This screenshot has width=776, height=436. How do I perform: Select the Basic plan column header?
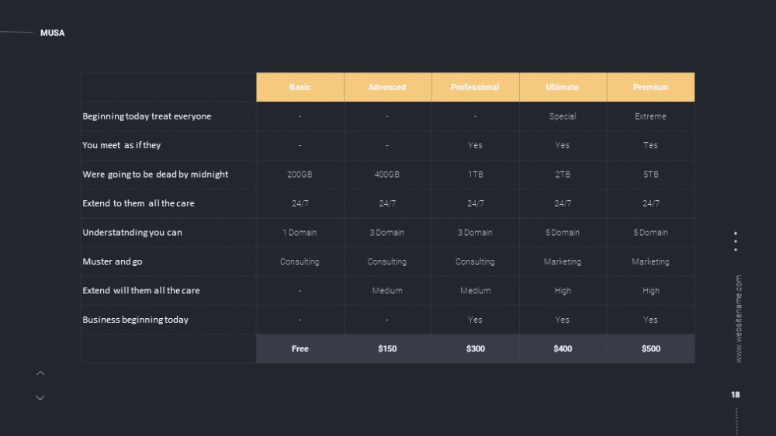pos(300,87)
